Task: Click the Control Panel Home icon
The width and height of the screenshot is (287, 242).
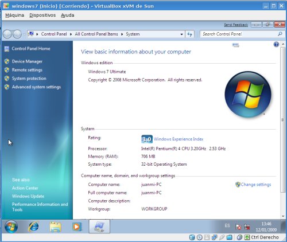Action: (x=7, y=49)
